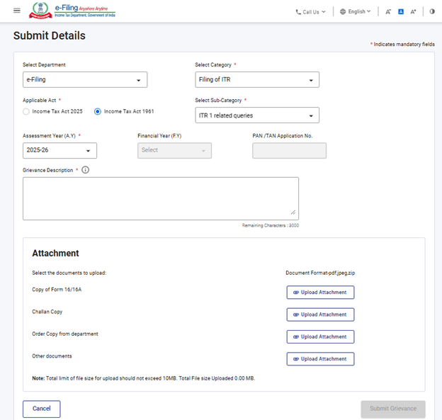Image resolution: width=442 pixels, height=420 pixels.
Task: Expand the Select Department dropdown
Action: click(85, 80)
